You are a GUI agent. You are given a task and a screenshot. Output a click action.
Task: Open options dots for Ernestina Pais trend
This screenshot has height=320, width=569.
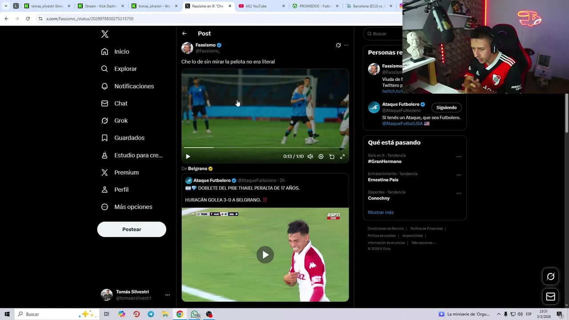point(459,175)
